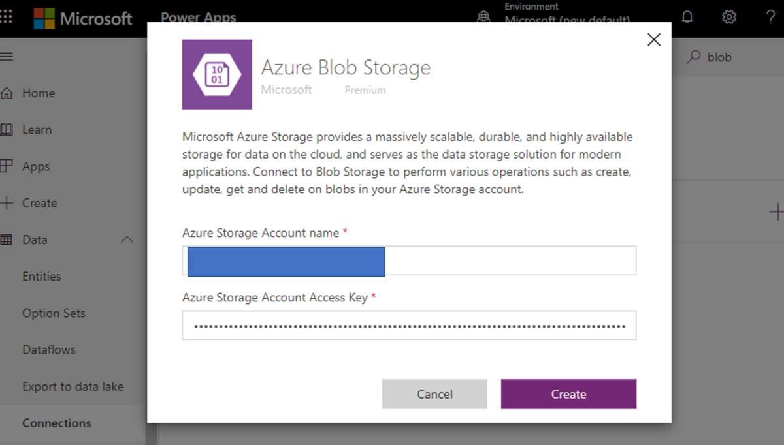Click the Premium label
Screen dimensions: 784x445
[x=365, y=90]
